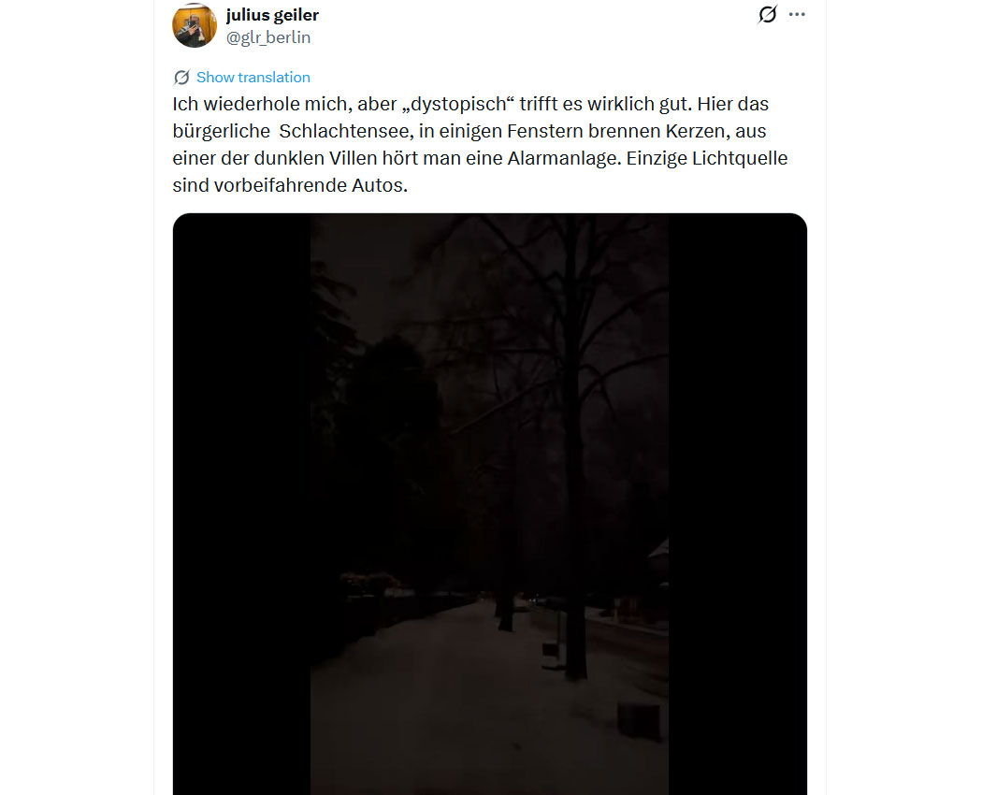Open the Grok explain-post icon at top right
This screenshot has height=795, width=982.
coord(767,14)
